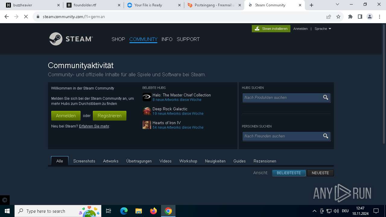Image resolution: width=386 pixels, height=217 pixels.
Task: Toggle the browser side panel icon
Action: 360,17
